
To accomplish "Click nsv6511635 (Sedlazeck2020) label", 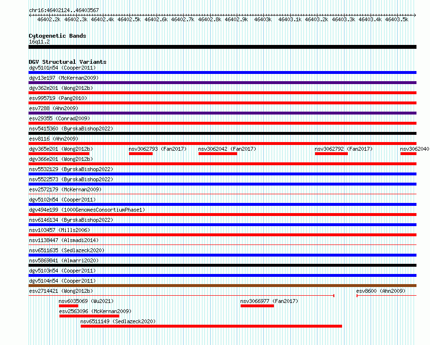I will [67, 250].
